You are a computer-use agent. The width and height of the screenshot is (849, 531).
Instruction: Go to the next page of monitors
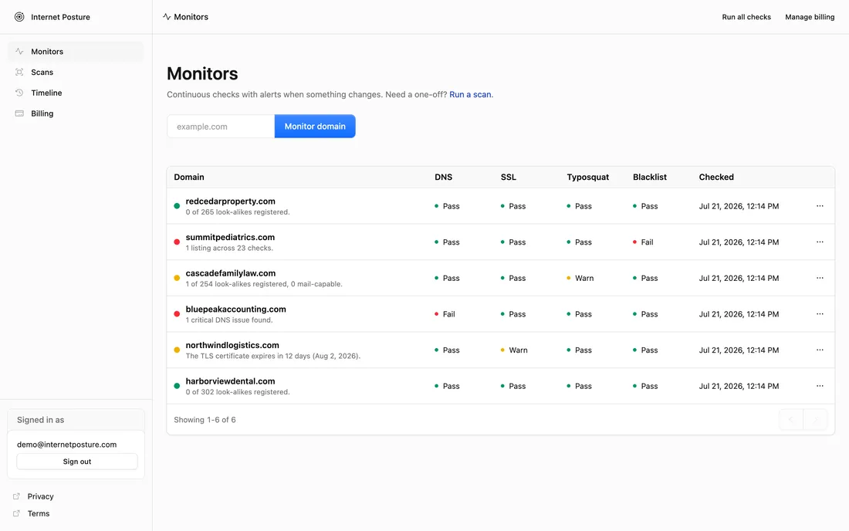[x=816, y=420]
